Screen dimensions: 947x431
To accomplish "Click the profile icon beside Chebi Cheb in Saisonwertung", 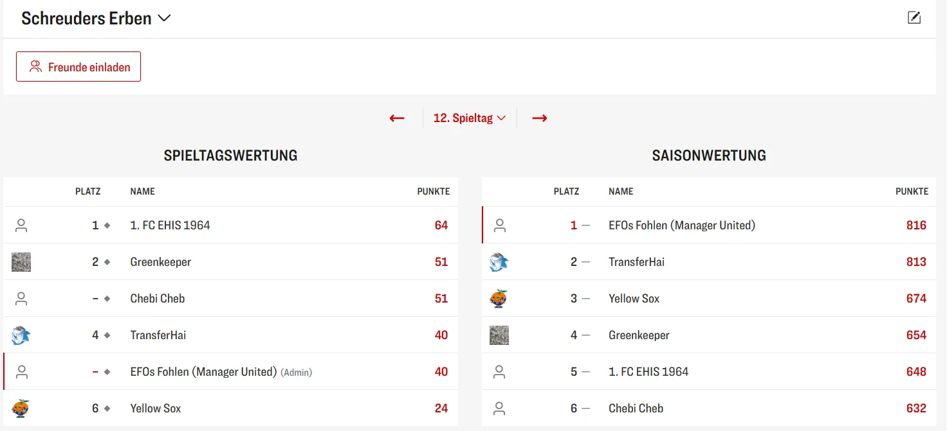I will (x=499, y=409).
